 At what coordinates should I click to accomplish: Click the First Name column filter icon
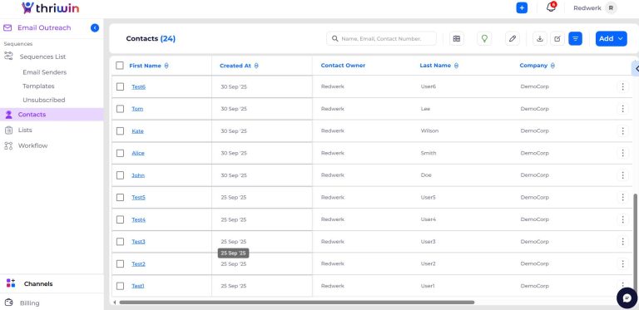pyautogui.click(x=166, y=66)
